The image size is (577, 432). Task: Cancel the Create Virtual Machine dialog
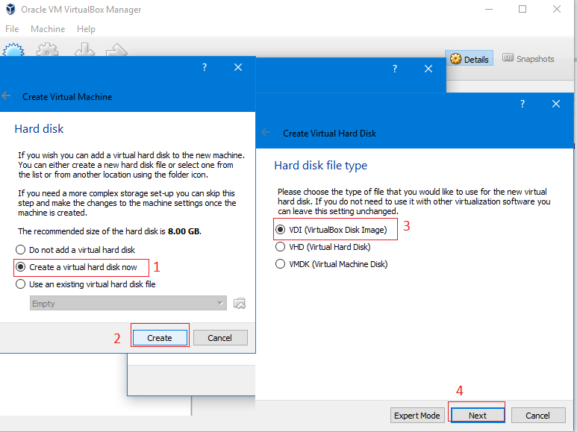pos(220,338)
